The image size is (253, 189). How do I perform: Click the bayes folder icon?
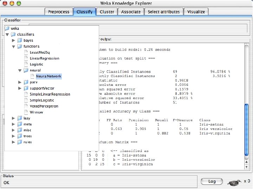(x=20, y=40)
